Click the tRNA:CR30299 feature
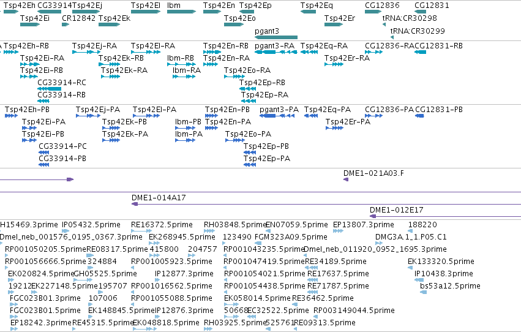The width and height of the screenshot is (521, 332). point(392,37)
